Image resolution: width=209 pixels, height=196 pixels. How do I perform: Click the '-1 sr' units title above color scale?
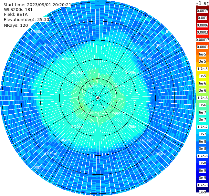[x=203, y=3]
